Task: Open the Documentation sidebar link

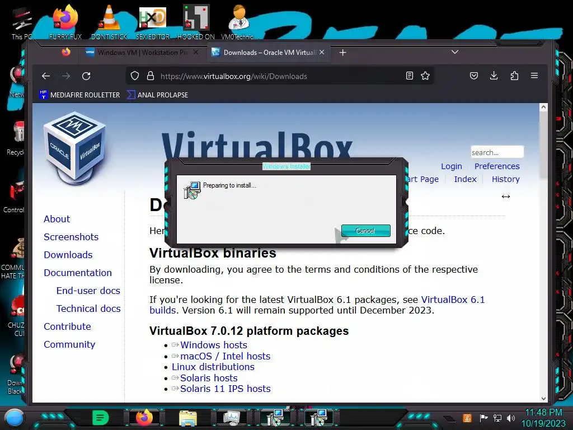Action: coord(77,273)
